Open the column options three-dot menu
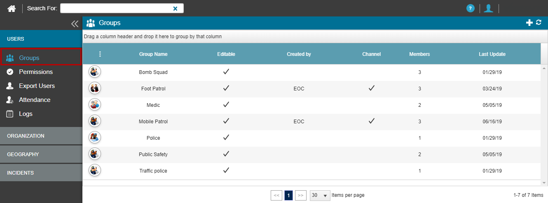The width and height of the screenshot is (548, 203). 100,54
